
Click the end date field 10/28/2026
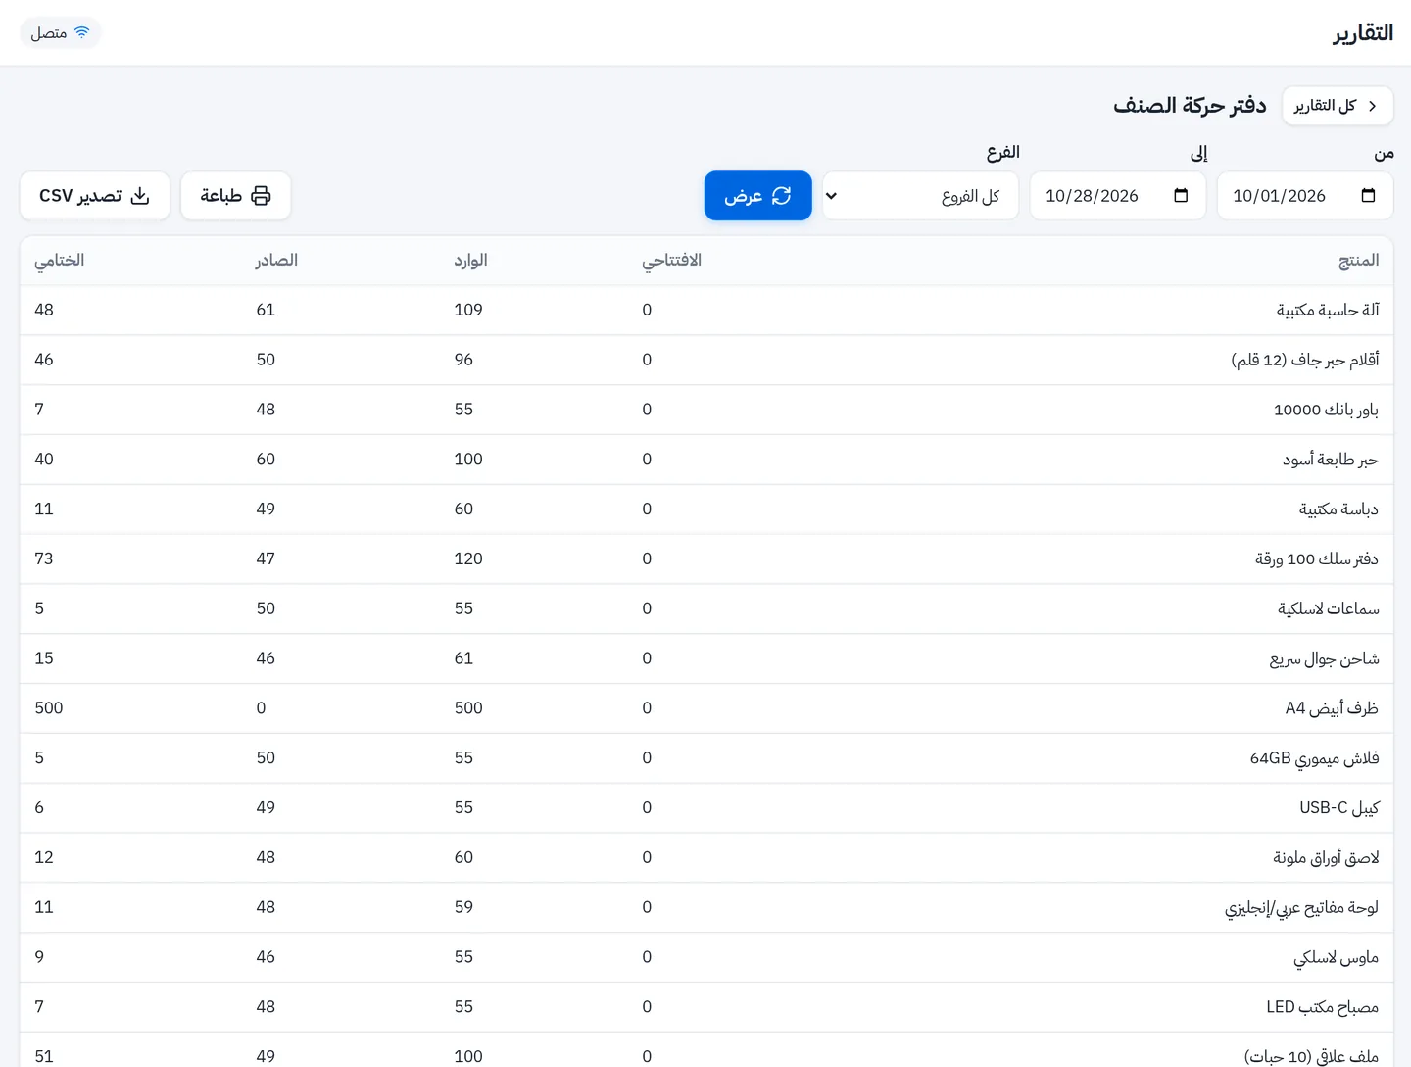pyautogui.click(x=1118, y=196)
